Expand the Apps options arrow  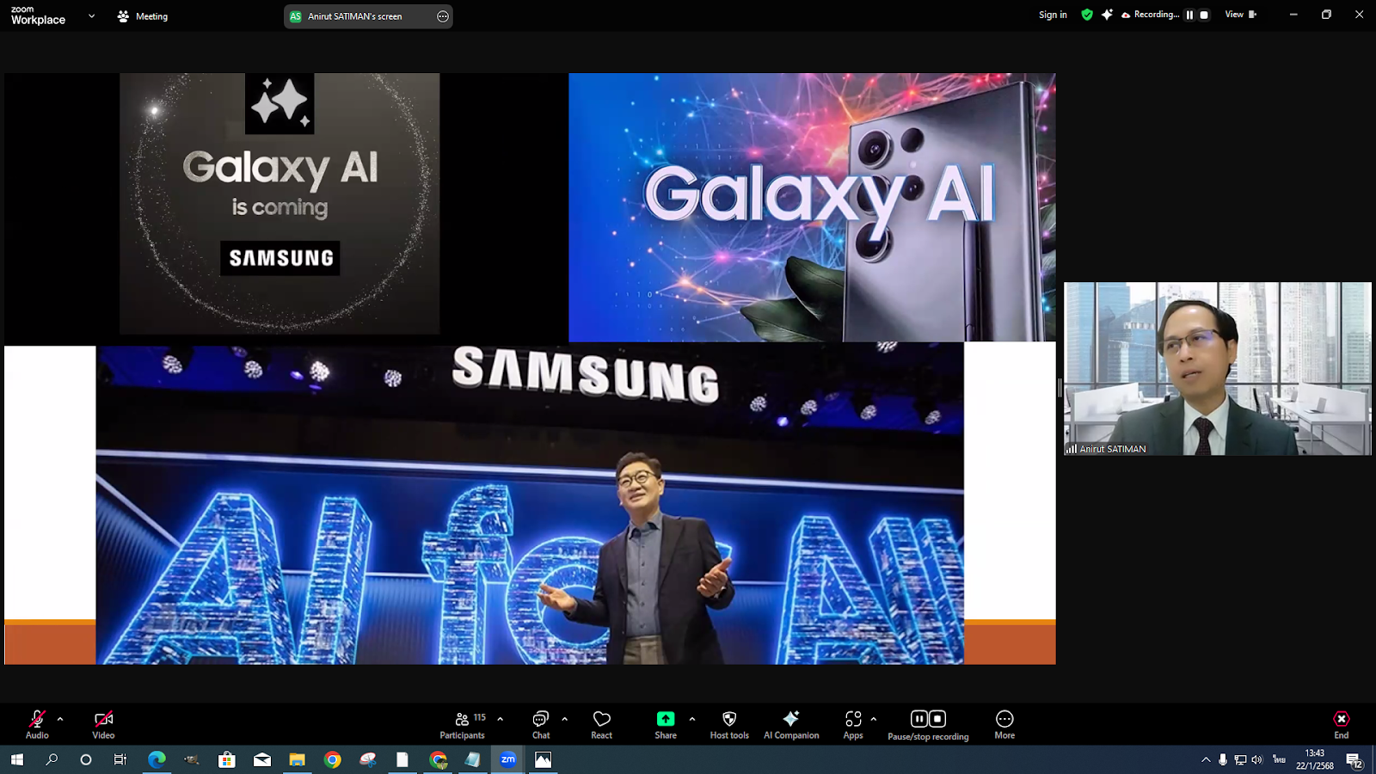pos(874,719)
